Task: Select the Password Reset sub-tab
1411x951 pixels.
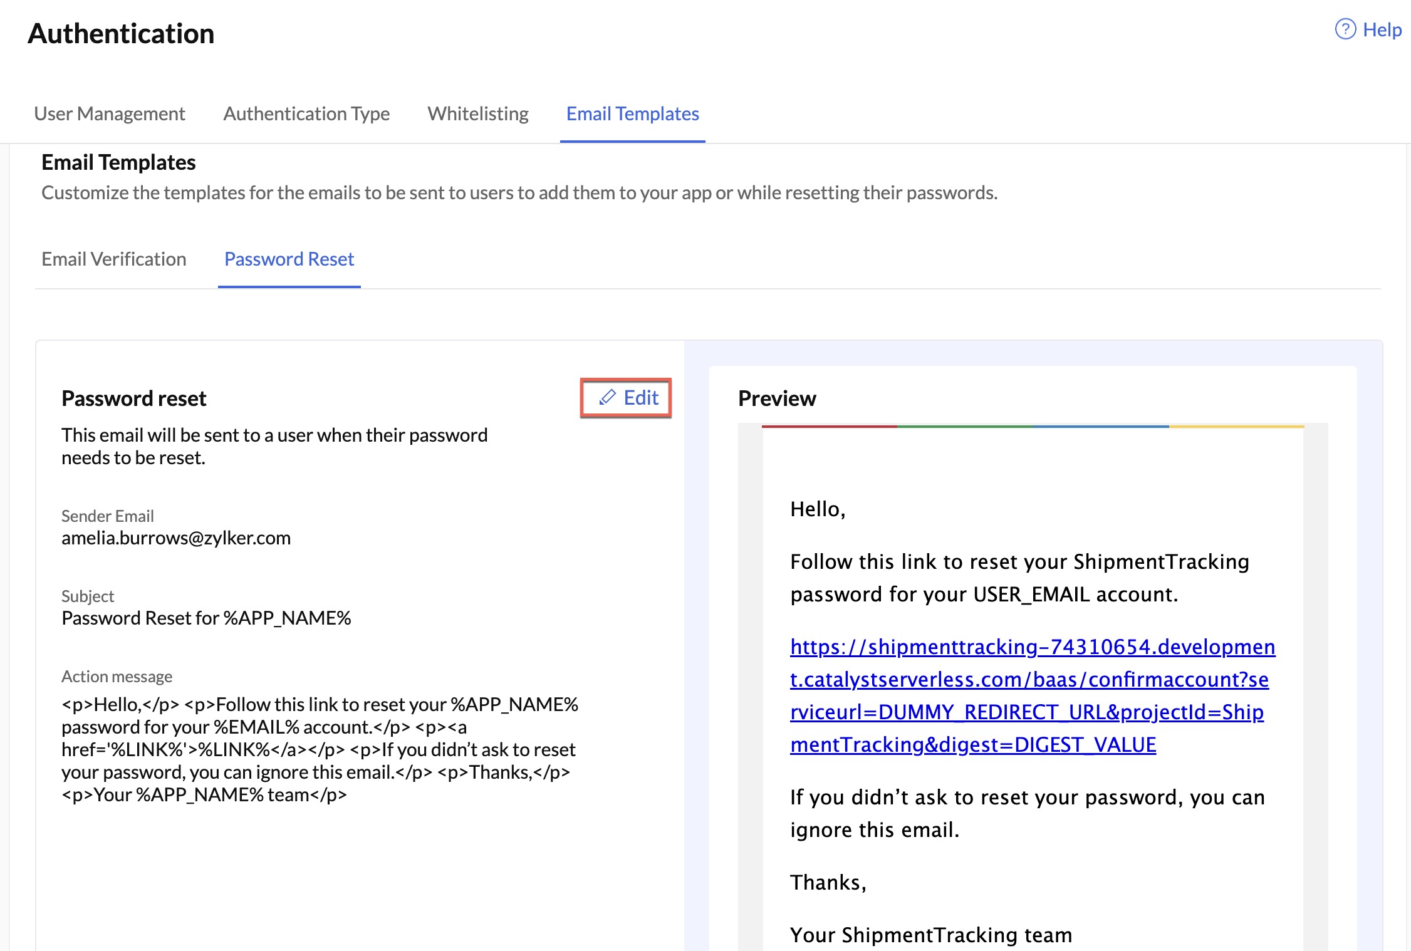Action: click(x=288, y=259)
